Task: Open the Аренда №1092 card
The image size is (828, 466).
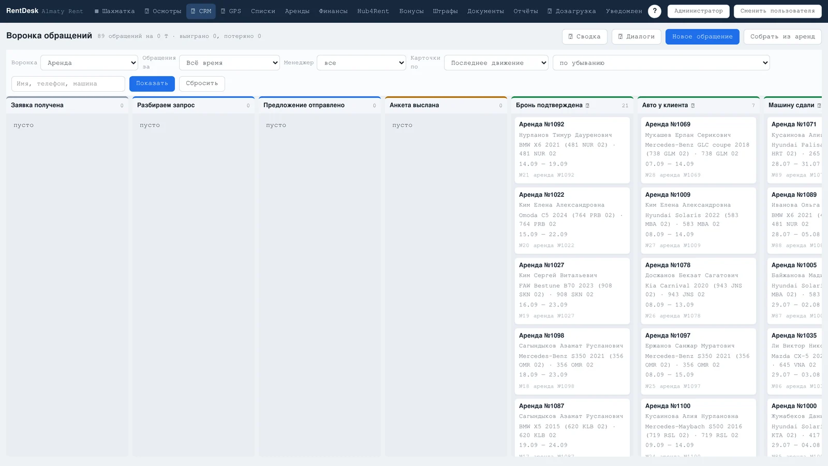Action: [x=572, y=150]
